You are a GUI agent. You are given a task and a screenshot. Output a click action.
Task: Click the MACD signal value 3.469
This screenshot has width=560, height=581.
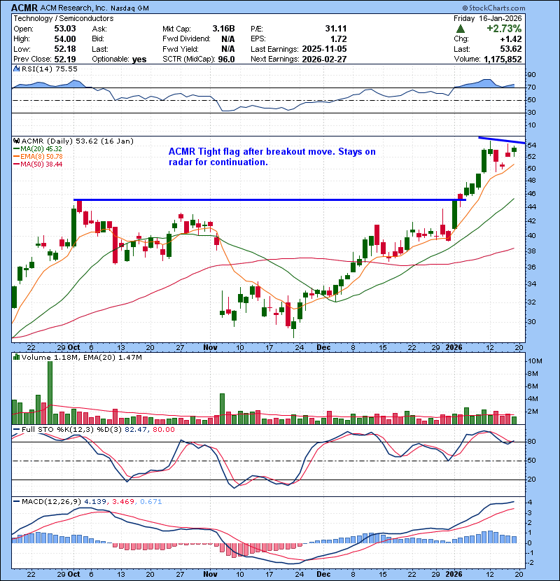coord(123,501)
